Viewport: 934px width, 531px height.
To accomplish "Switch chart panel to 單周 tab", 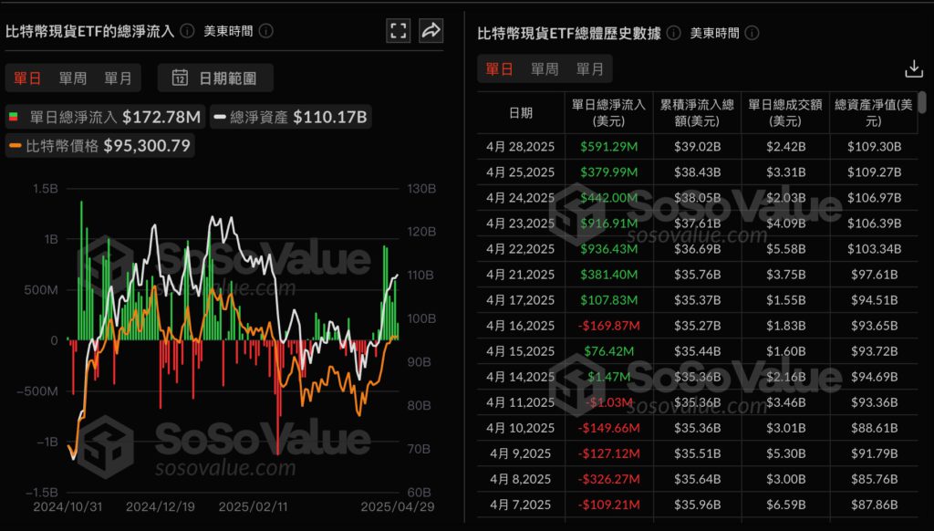I will tap(73, 78).
